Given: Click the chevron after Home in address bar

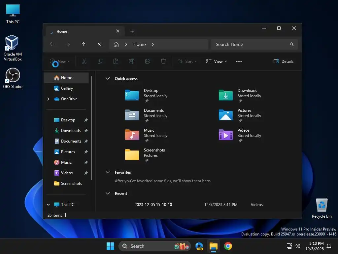Looking at the screenshot, I should 153,44.
